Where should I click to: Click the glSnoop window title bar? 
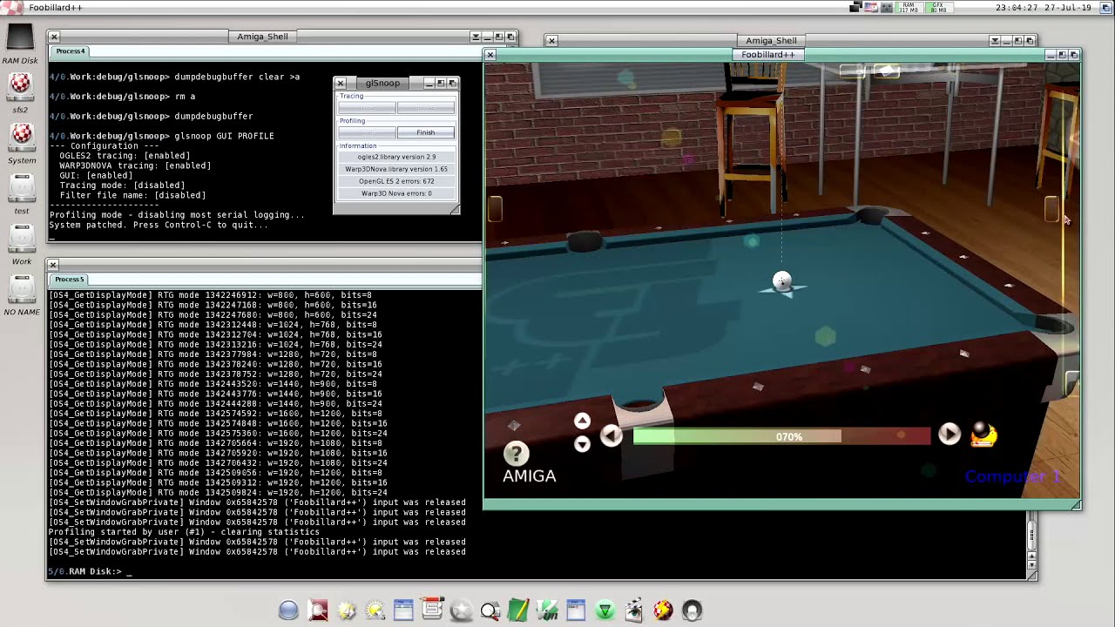(x=382, y=83)
